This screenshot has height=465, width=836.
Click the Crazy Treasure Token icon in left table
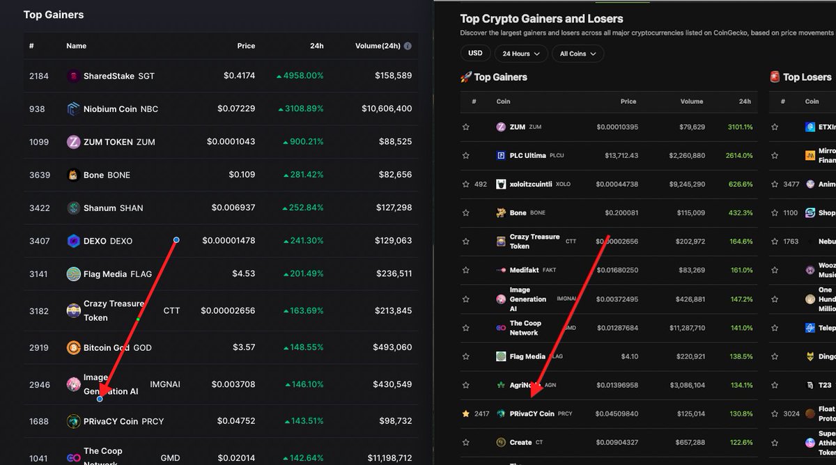tap(73, 310)
